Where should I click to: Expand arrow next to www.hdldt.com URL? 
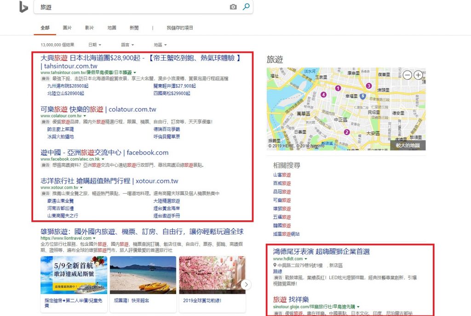click(306, 259)
